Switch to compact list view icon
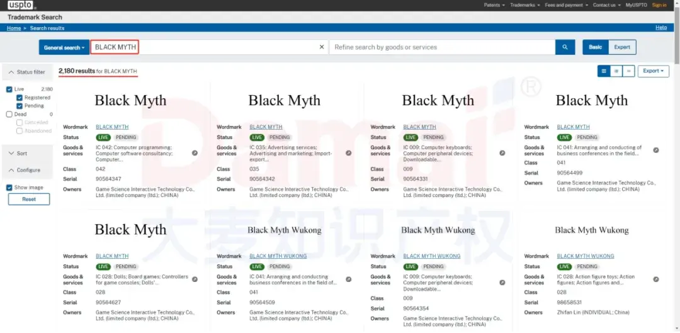This screenshot has width=680, height=333. click(628, 71)
